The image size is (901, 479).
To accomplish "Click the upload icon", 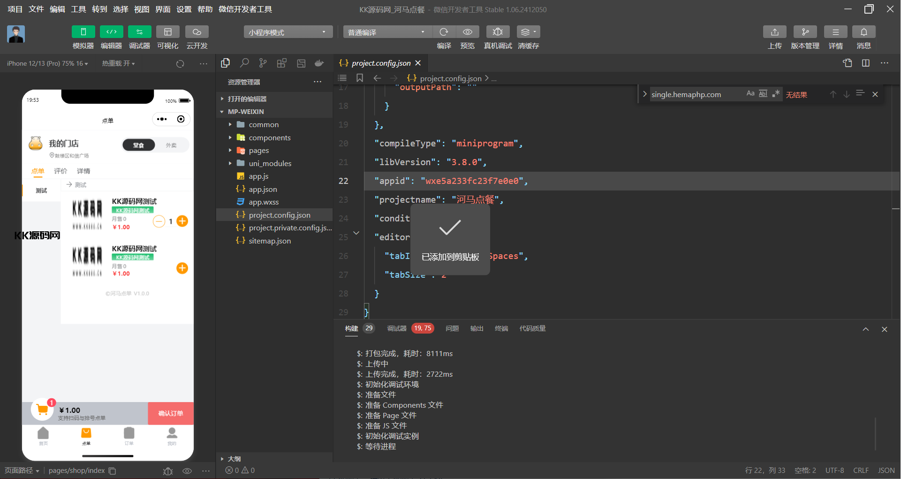I will (775, 32).
